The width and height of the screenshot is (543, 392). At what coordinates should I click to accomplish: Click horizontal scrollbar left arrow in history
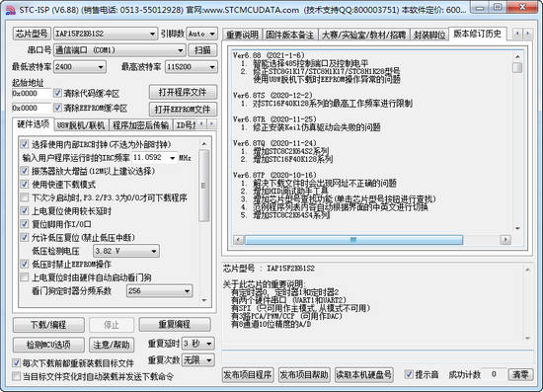point(238,240)
